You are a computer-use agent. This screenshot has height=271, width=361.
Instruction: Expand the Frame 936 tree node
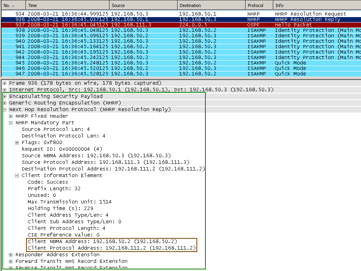[x=4, y=83]
